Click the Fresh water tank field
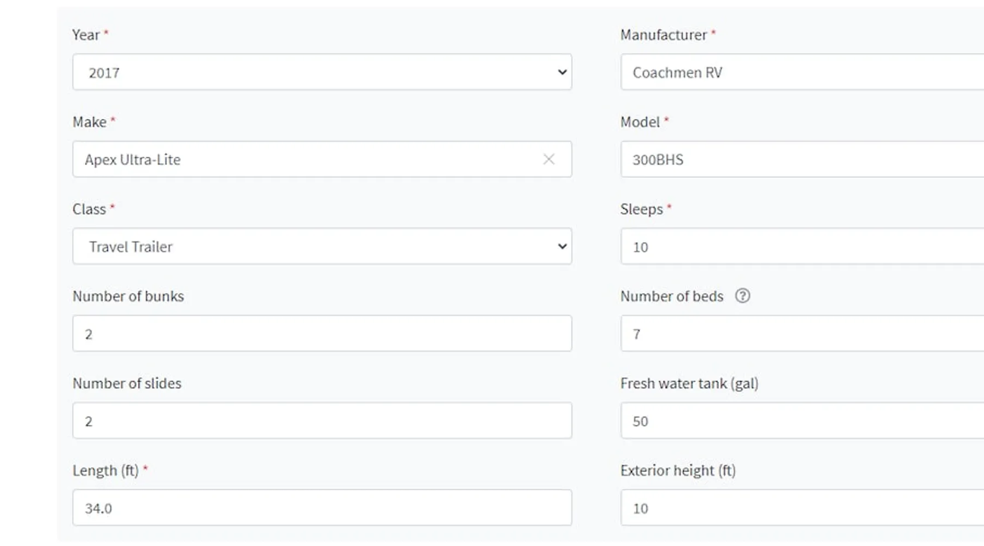The height and width of the screenshot is (546, 984). (x=802, y=420)
